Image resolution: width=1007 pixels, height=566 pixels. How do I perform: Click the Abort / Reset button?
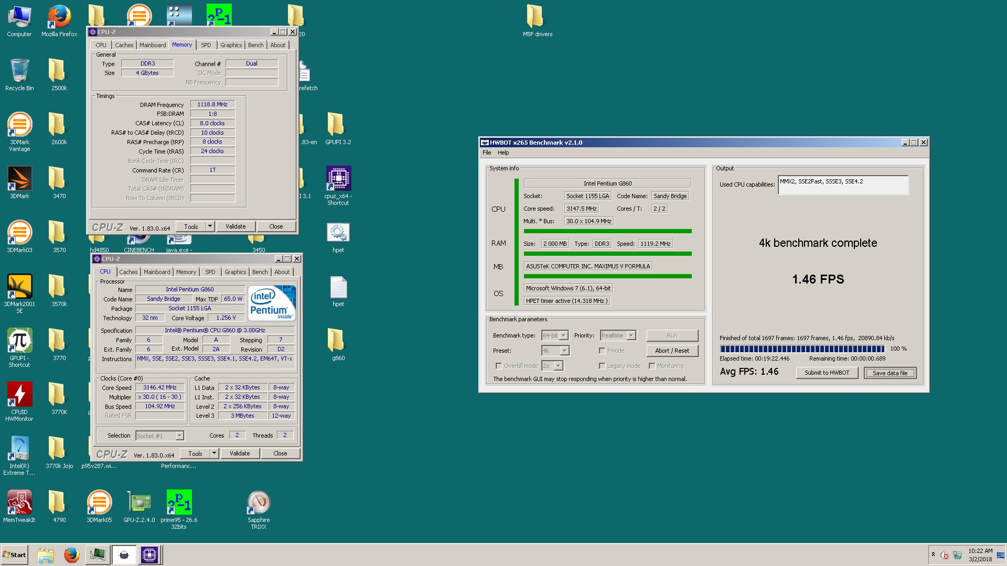[x=672, y=351]
